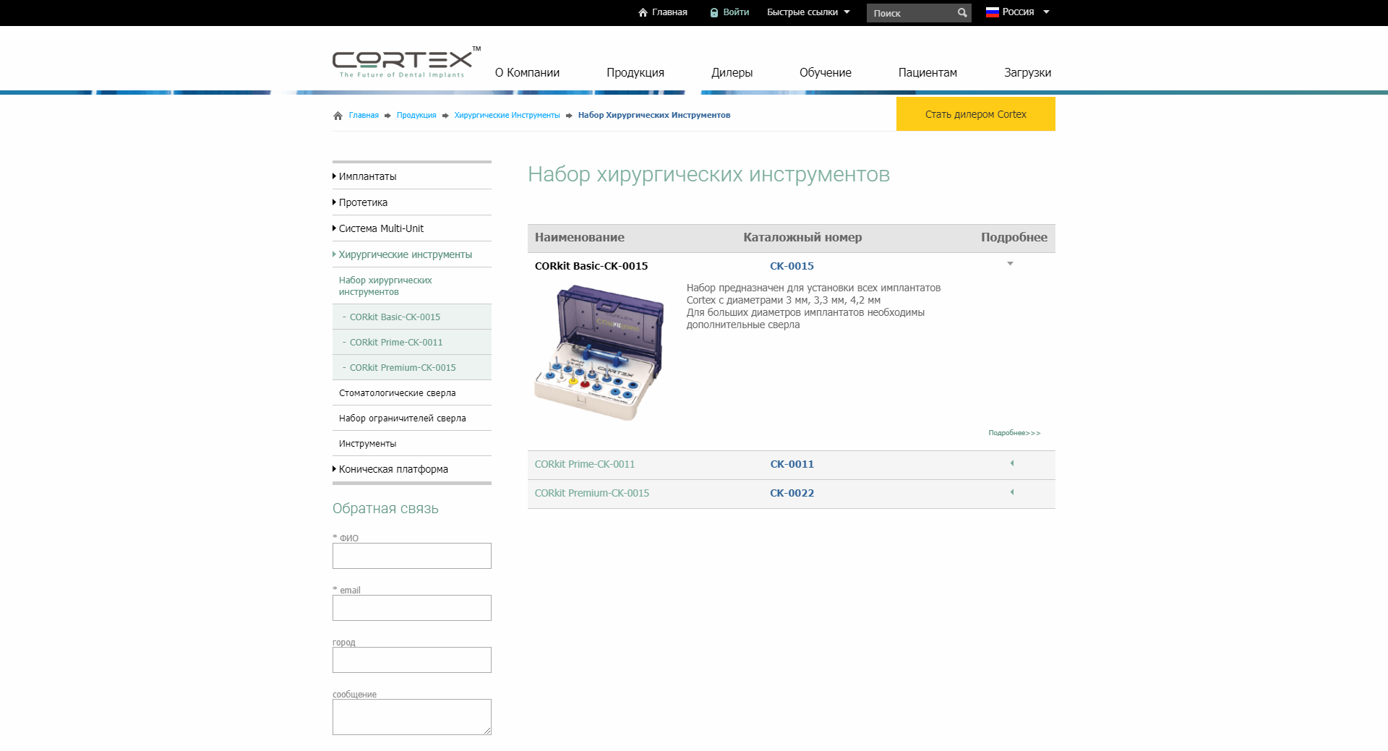
Task: Open the Пациентам menu
Action: (x=928, y=72)
